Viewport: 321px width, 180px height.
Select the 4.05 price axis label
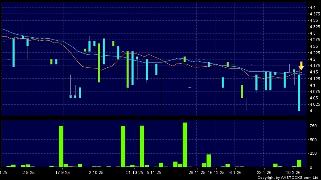[x=313, y=98]
